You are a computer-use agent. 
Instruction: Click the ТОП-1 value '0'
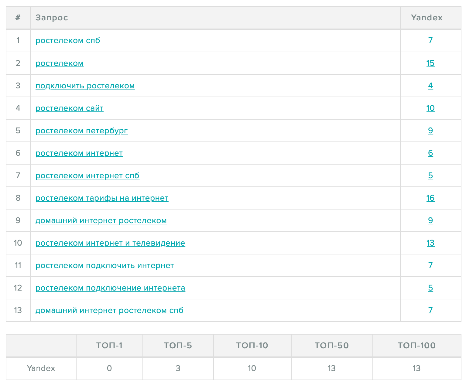[x=109, y=368]
